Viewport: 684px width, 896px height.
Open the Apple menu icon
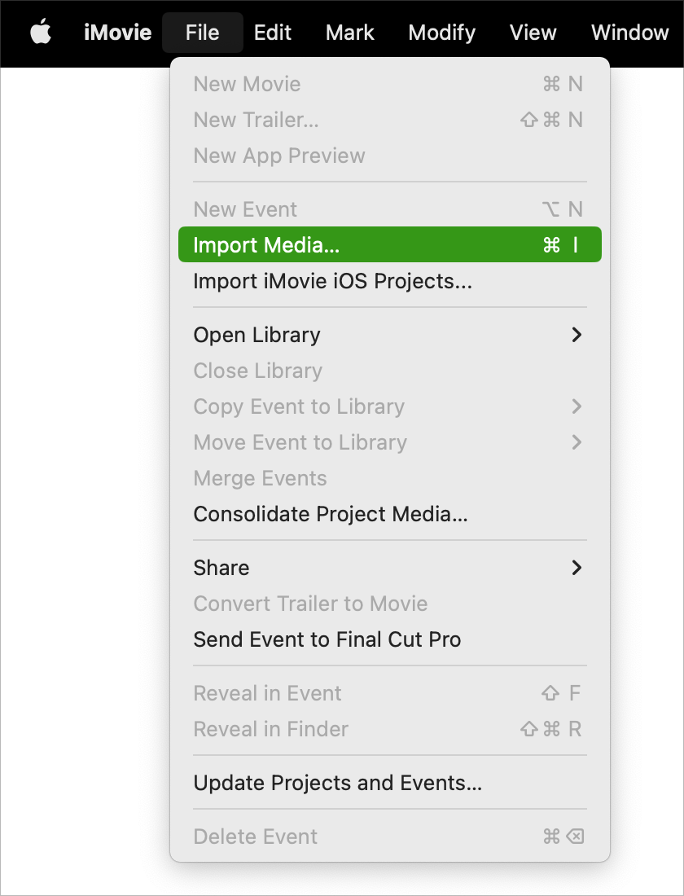coord(41,32)
